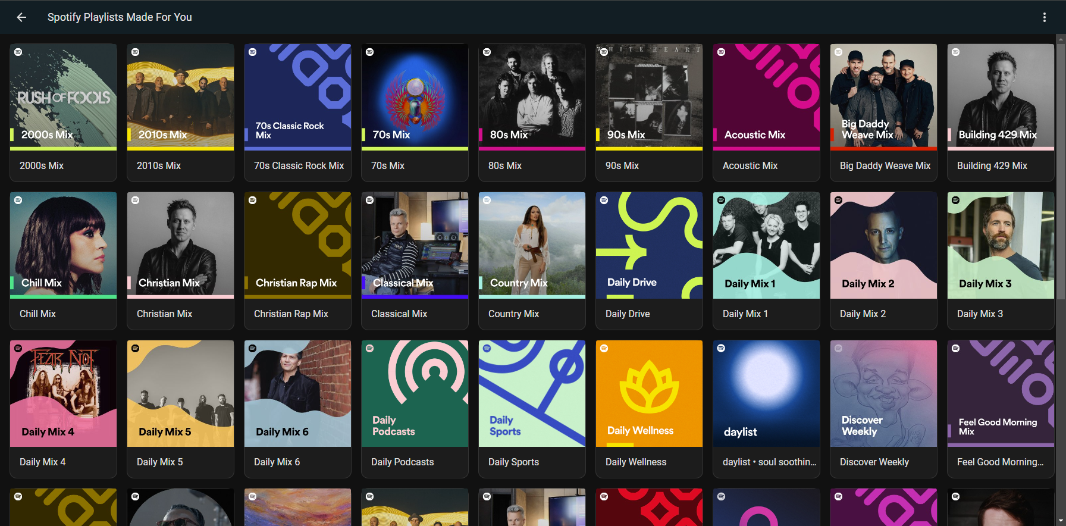Open the three-dot overflow menu
The height and width of the screenshot is (526, 1066).
pos(1044,17)
